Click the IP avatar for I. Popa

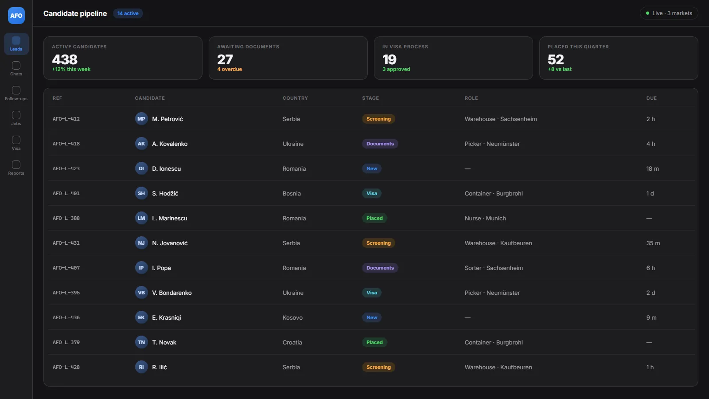tap(141, 268)
